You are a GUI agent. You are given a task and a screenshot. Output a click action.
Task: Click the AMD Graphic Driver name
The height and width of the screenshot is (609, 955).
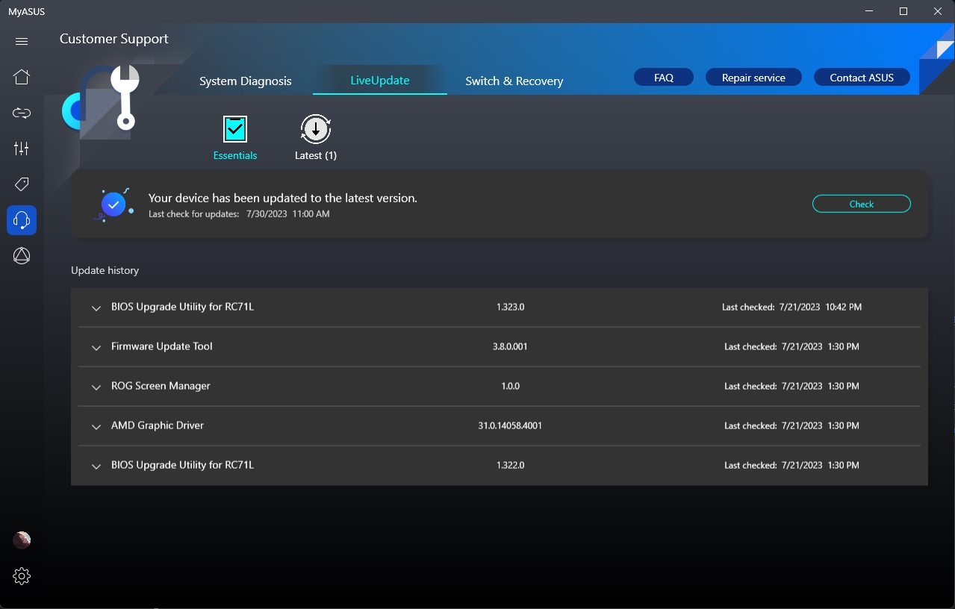point(158,425)
